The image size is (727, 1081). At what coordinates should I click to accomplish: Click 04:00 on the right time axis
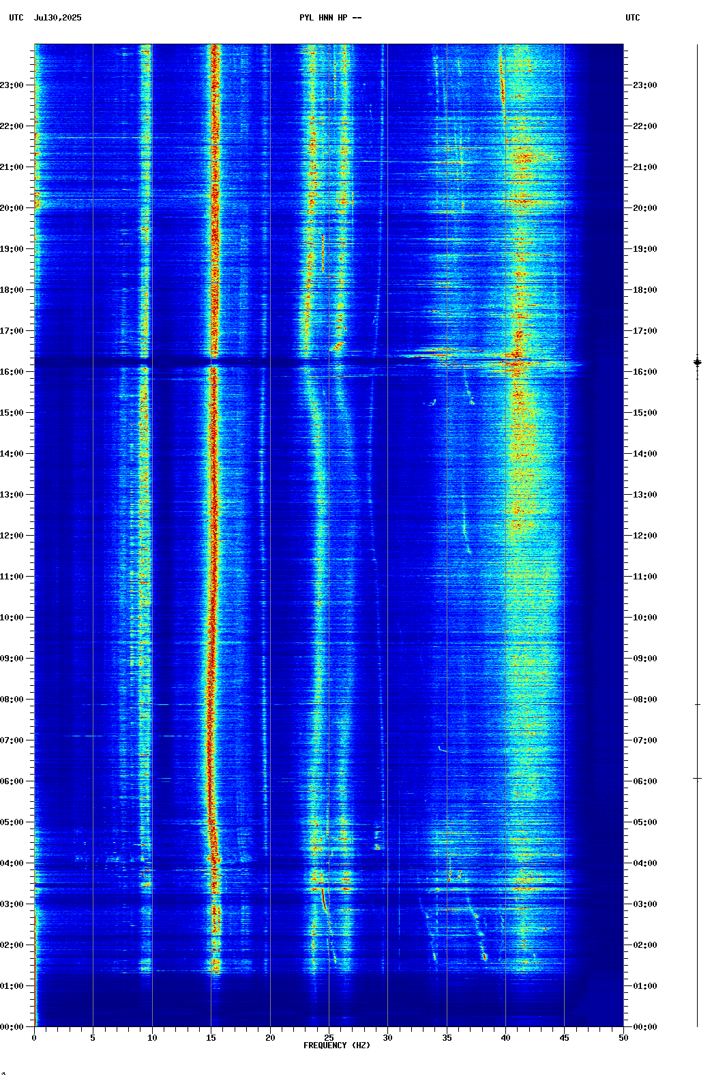point(645,863)
